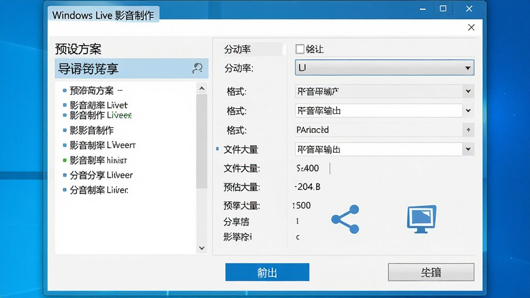Click the share icon

tap(345, 219)
